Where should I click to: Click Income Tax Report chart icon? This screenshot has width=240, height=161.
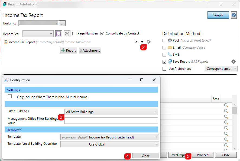click(x=5, y=42)
